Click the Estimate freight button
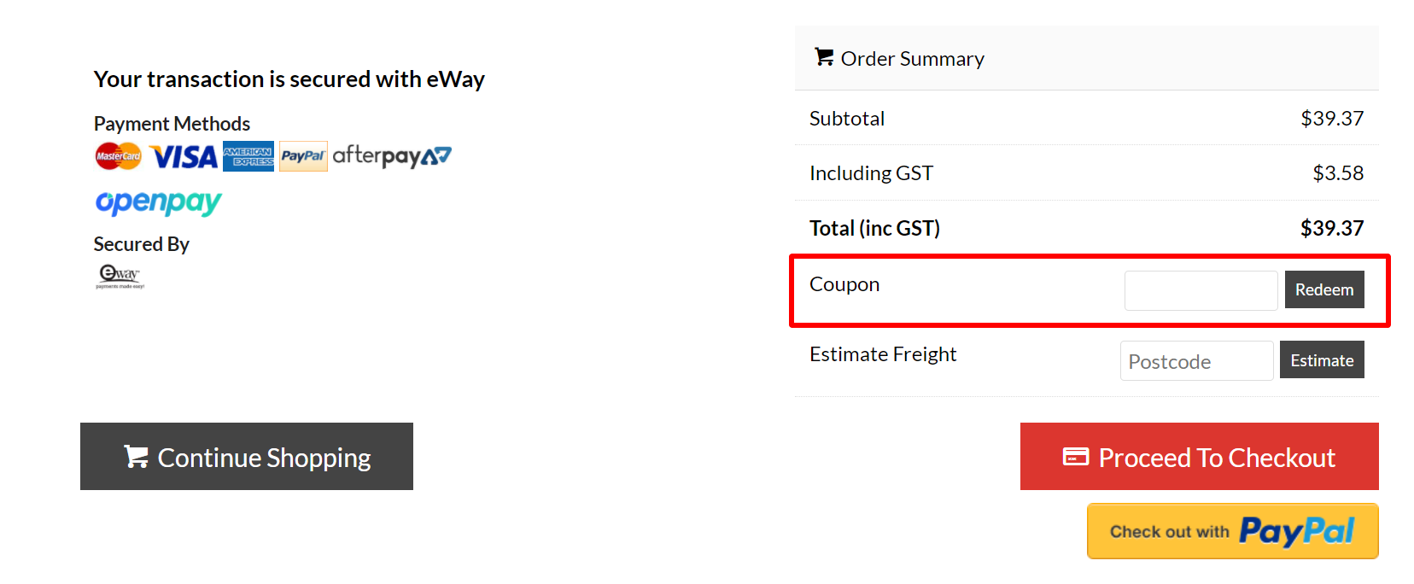1414x584 pixels. pos(1322,359)
